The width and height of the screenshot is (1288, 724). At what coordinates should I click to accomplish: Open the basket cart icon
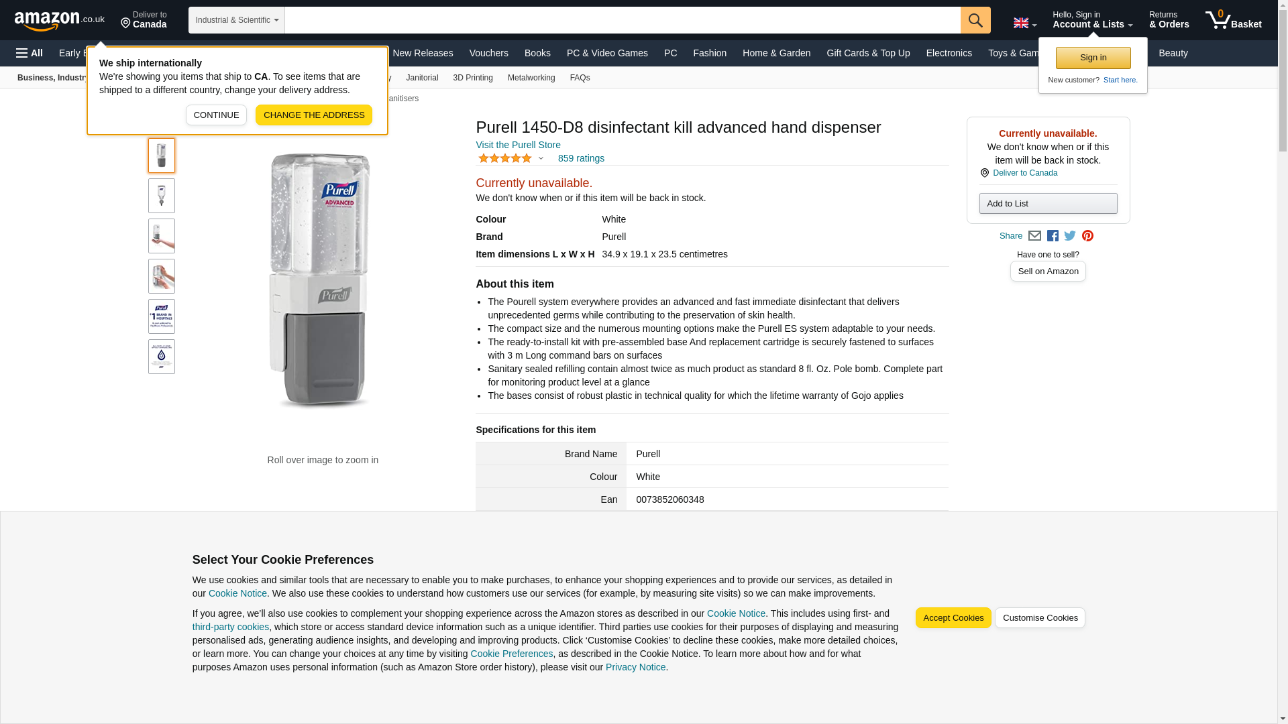pos(1232,20)
